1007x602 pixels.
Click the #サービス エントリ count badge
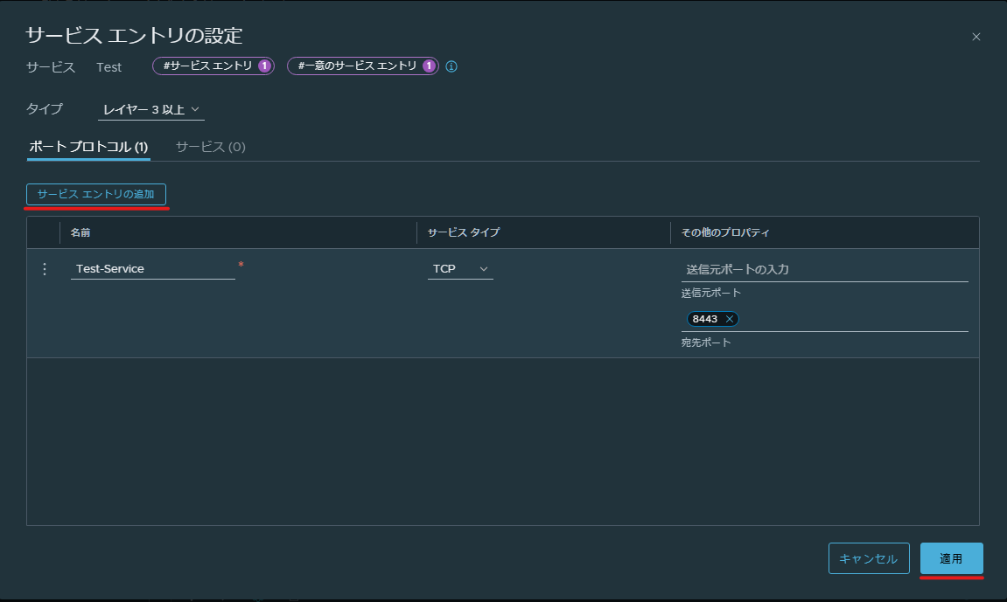[213, 66]
